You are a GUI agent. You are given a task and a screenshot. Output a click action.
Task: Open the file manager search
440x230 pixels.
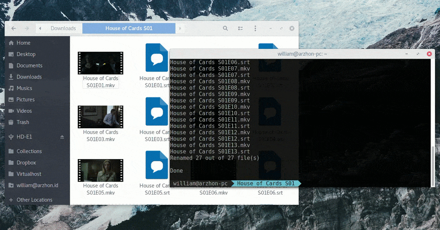coord(225,28)
